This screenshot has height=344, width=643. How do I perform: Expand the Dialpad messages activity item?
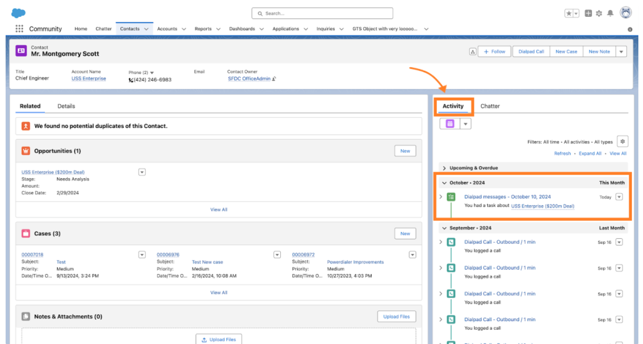[441, 197]
